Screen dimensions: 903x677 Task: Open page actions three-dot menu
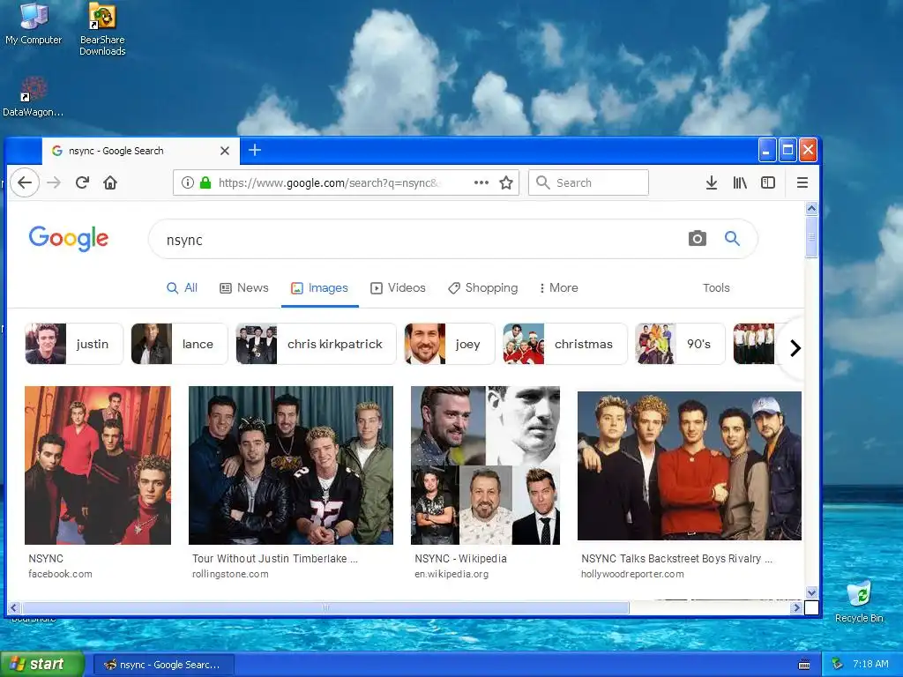(481, 182)
